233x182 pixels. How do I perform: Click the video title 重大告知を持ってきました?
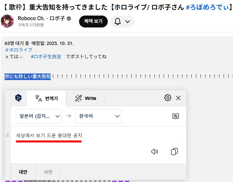68,7
